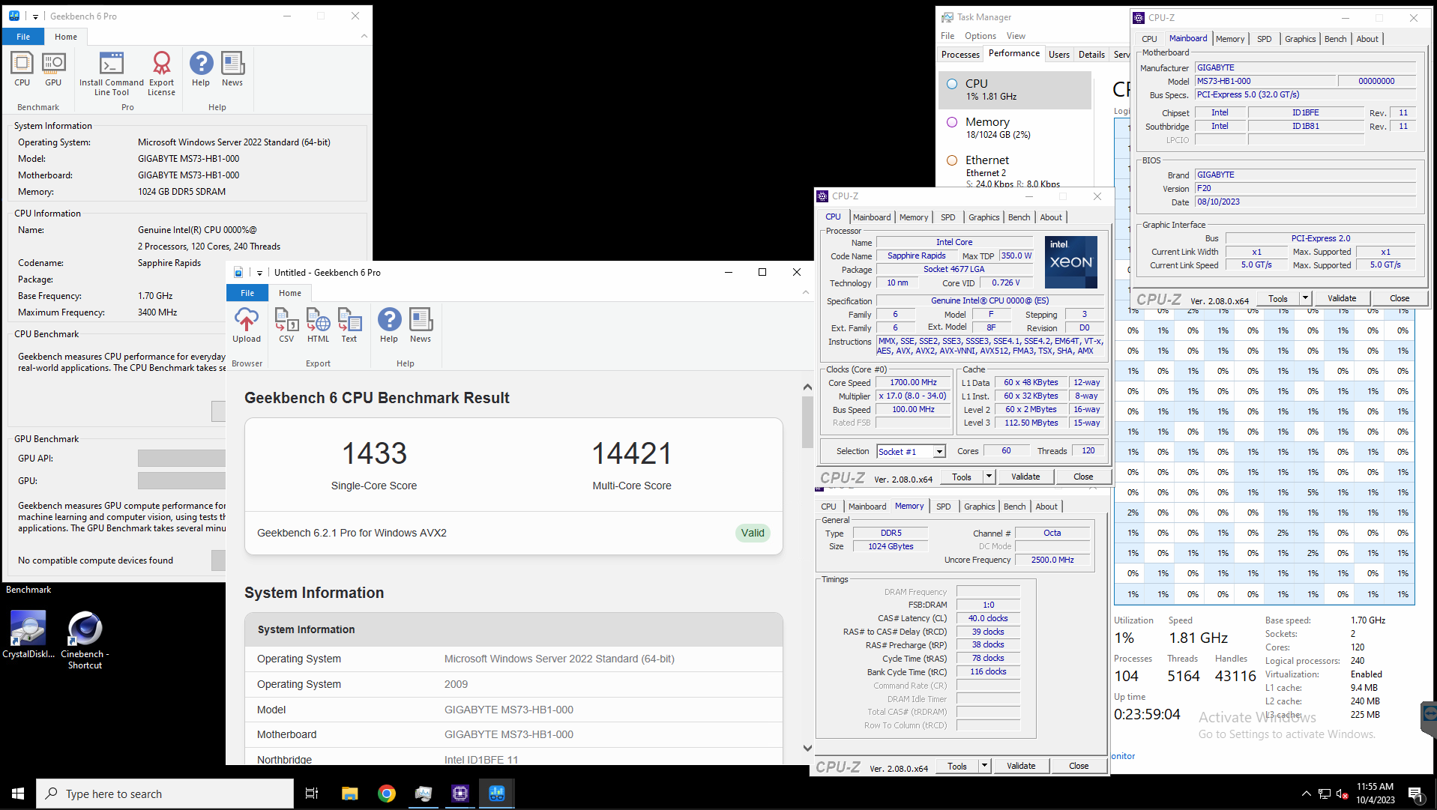This screenshot has width=1437, height=810.
Task: Open File menu in Geekbench result window
Action: (x=247, y=293)
